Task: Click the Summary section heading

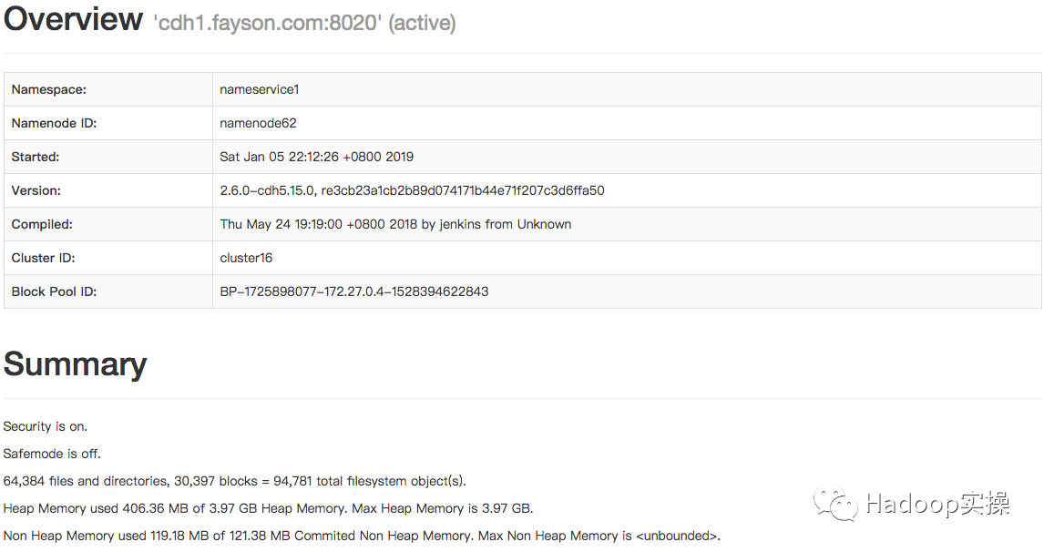Action: coord(75,364)
